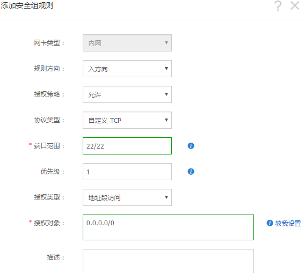Expand the 规则方向 dropdown showing 入方向
The height and width of the screenshot is (273, 305).
[x=127, y=69]
